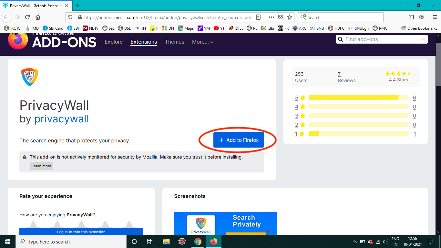
Task: Open a new tab with plus button
Action: pos(78,5)
